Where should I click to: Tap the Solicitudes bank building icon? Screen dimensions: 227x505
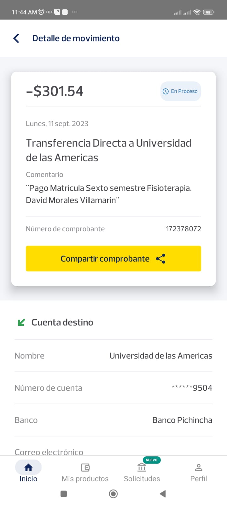(142, 467)
